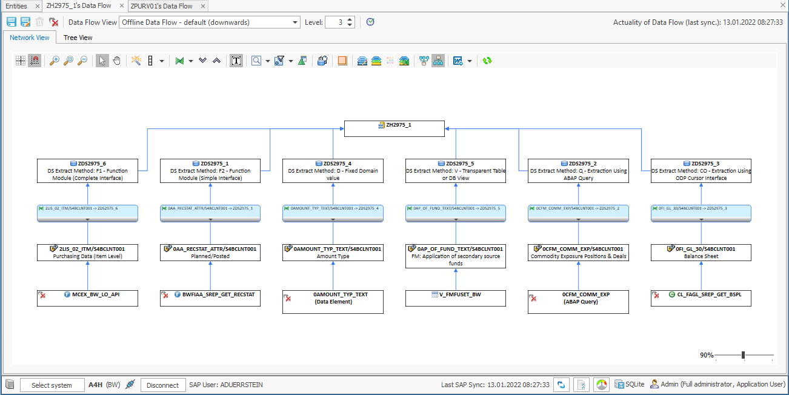Toggle the selection arrow tool
The image size is (789, 395).
pyautogui.click(x=102, y=60)
